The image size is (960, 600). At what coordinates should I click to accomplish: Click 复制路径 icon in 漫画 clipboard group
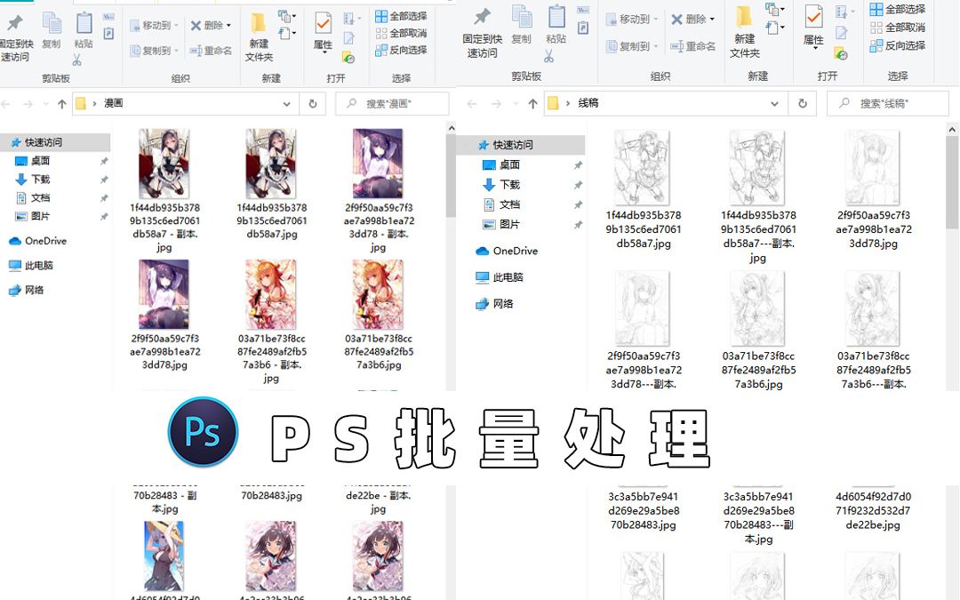click(108, 17)
